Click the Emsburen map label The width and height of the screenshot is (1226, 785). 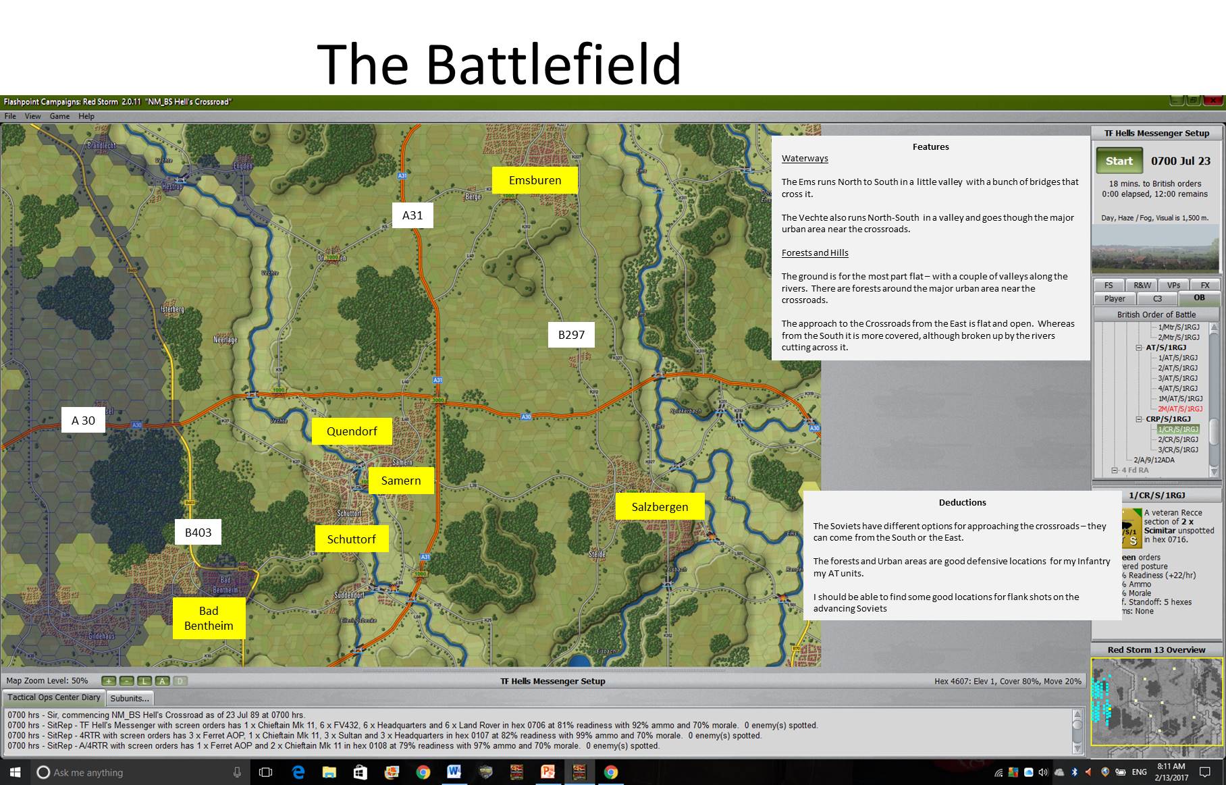coord(535,180)
